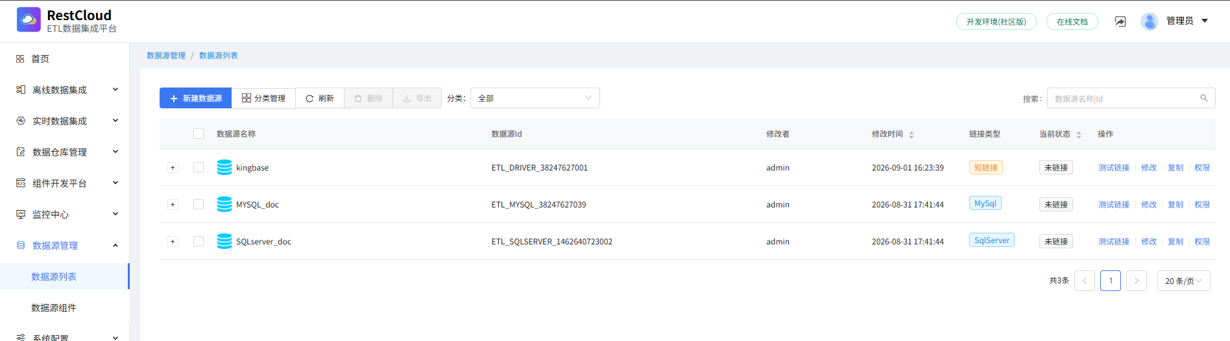Click the kingbase database icon
The width and height of the screenshot is (1230, 341).
[224, 167]
